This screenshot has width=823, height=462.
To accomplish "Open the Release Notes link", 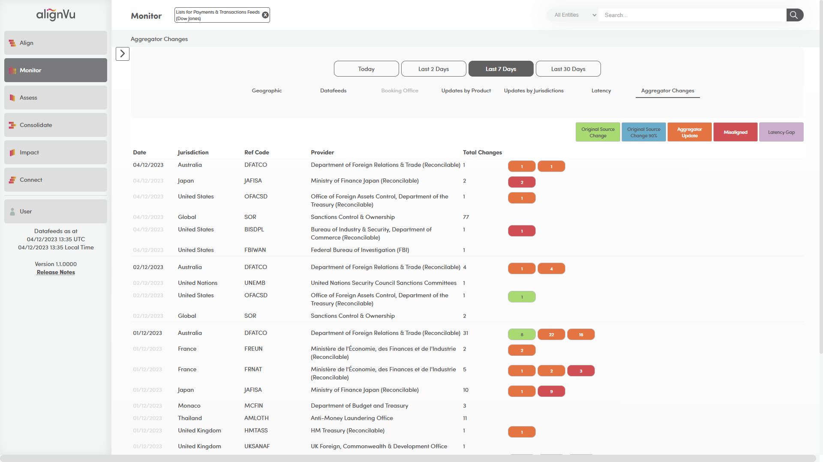I will coord(56,272).
